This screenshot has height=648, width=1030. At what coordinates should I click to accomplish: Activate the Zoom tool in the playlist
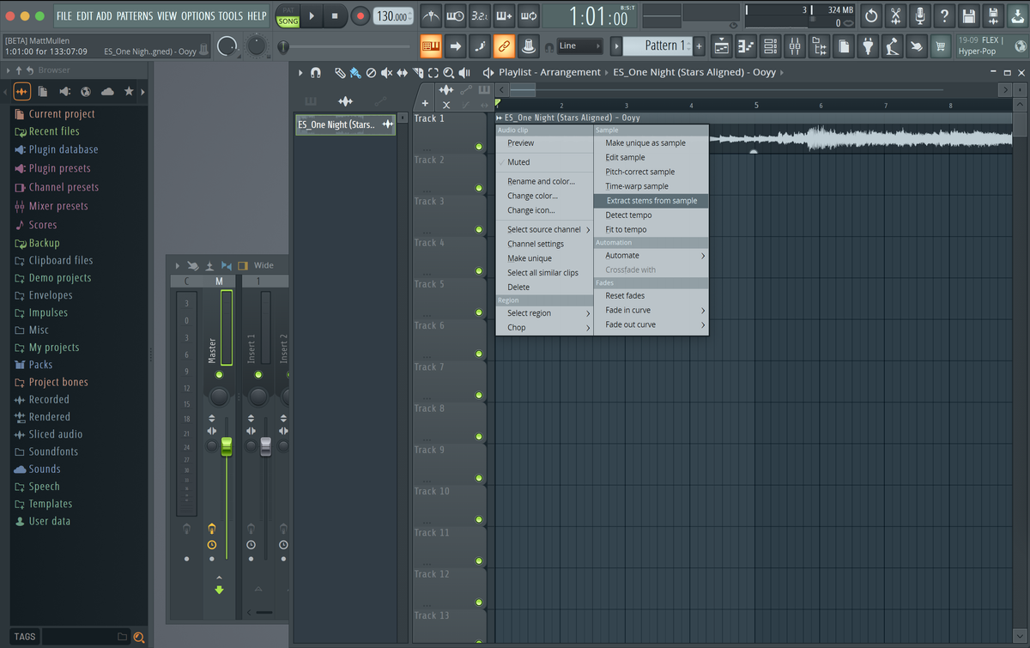click(449, 73)
